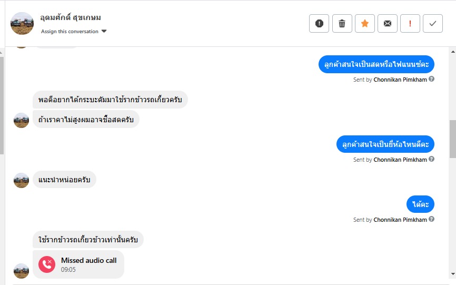Click scrollbar up arrow in chat pane
The width and height of the screenshot is (456, 285).
[452, 51]
